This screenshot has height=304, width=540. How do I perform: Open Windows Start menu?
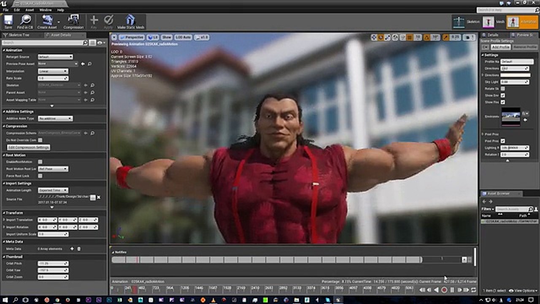[5, 300]
